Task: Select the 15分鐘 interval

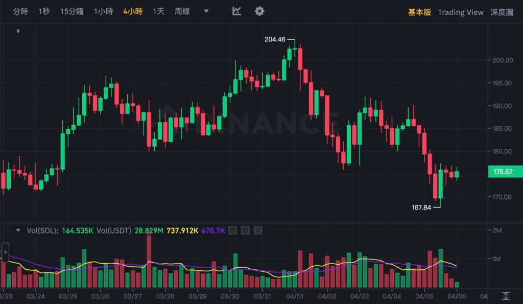Action: 72,11
